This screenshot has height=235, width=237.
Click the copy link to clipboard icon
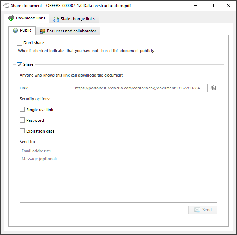(213, 88)
